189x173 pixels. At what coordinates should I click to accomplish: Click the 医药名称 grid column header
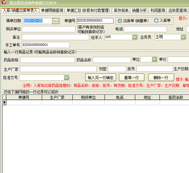(174, 97)
